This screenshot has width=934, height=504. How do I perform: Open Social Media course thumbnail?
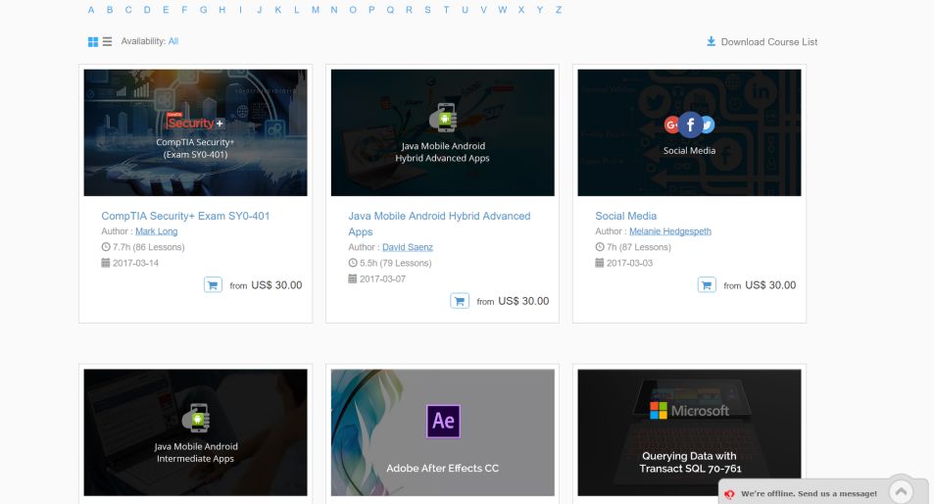(689, 132)
